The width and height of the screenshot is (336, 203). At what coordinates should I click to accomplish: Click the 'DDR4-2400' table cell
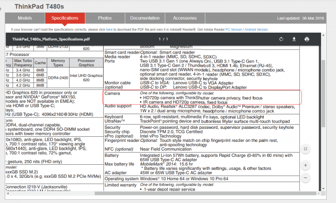coord(58,78)
